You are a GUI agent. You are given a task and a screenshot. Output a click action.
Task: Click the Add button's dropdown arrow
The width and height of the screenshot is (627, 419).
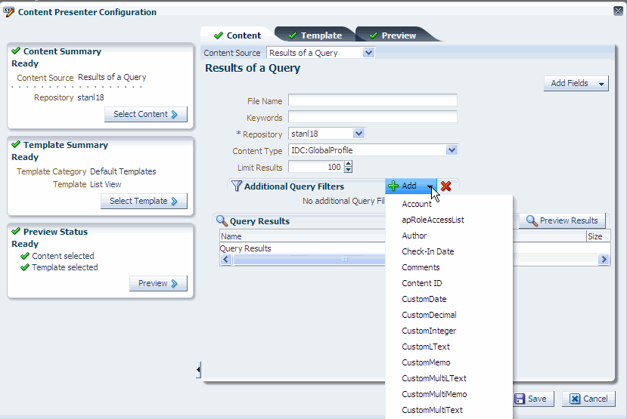click(x=430, y=186)
